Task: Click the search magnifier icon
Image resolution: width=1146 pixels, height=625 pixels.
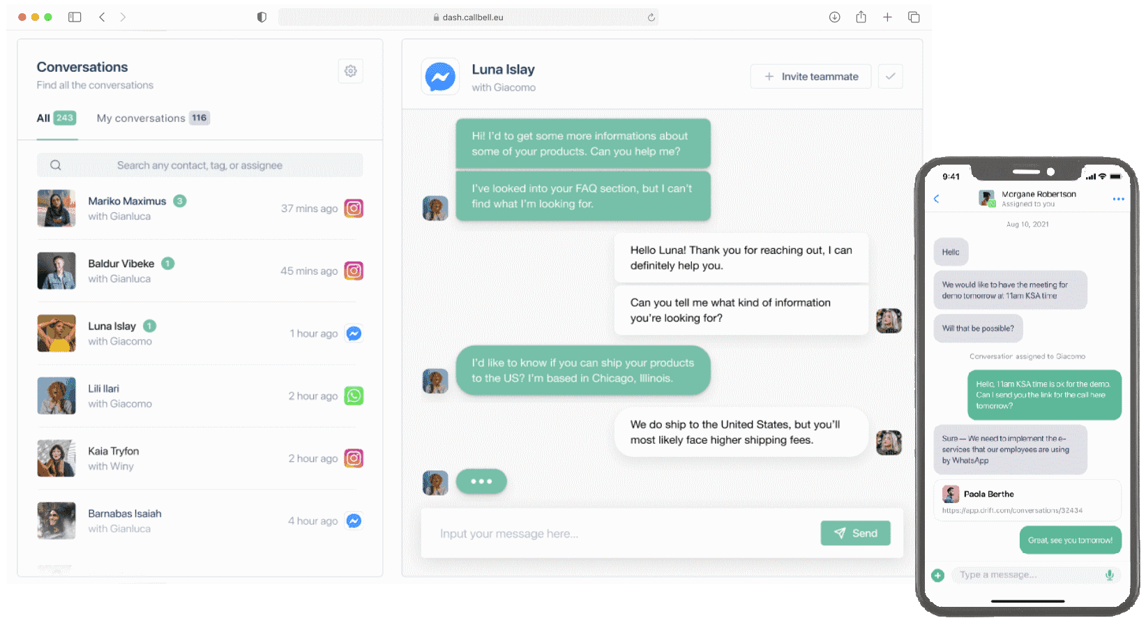Action: [56, 165]
